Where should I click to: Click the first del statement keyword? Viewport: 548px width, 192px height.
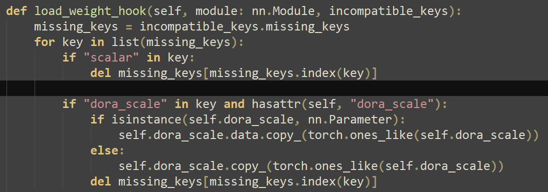click(x=101, y=73)
